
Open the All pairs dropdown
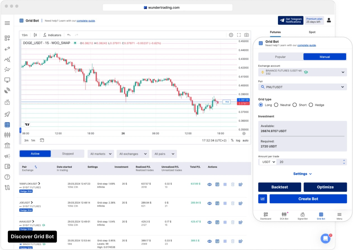164,154
